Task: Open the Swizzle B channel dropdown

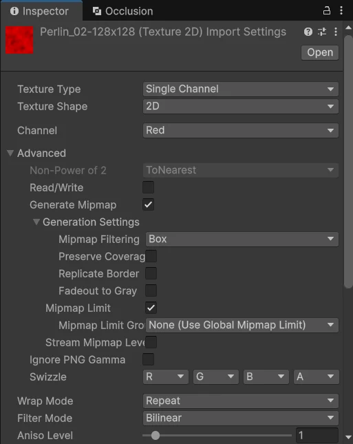Action: [x=266, y=377]
